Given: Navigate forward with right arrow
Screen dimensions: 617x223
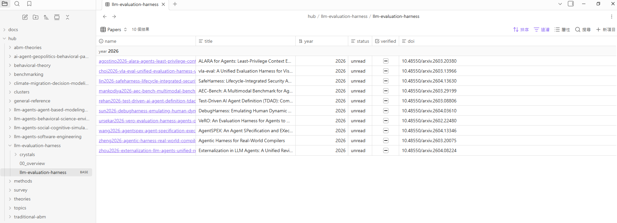Looking at the screenshot, I should tap(114, 16).
